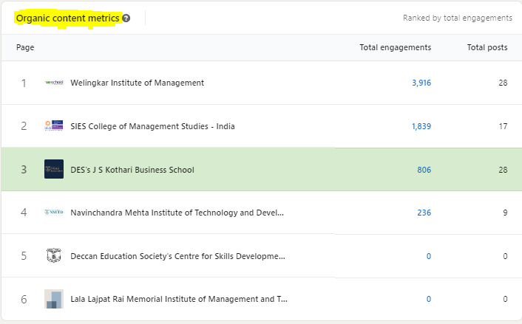View Welingkar's 3,916 total engagements
This screenshot has width=522, height=324.
click(x=421, y=83)
